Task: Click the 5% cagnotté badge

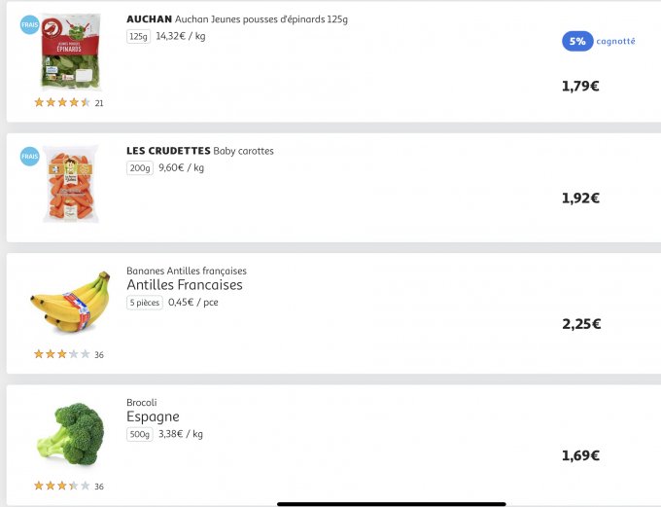Action: coord(598,41)
